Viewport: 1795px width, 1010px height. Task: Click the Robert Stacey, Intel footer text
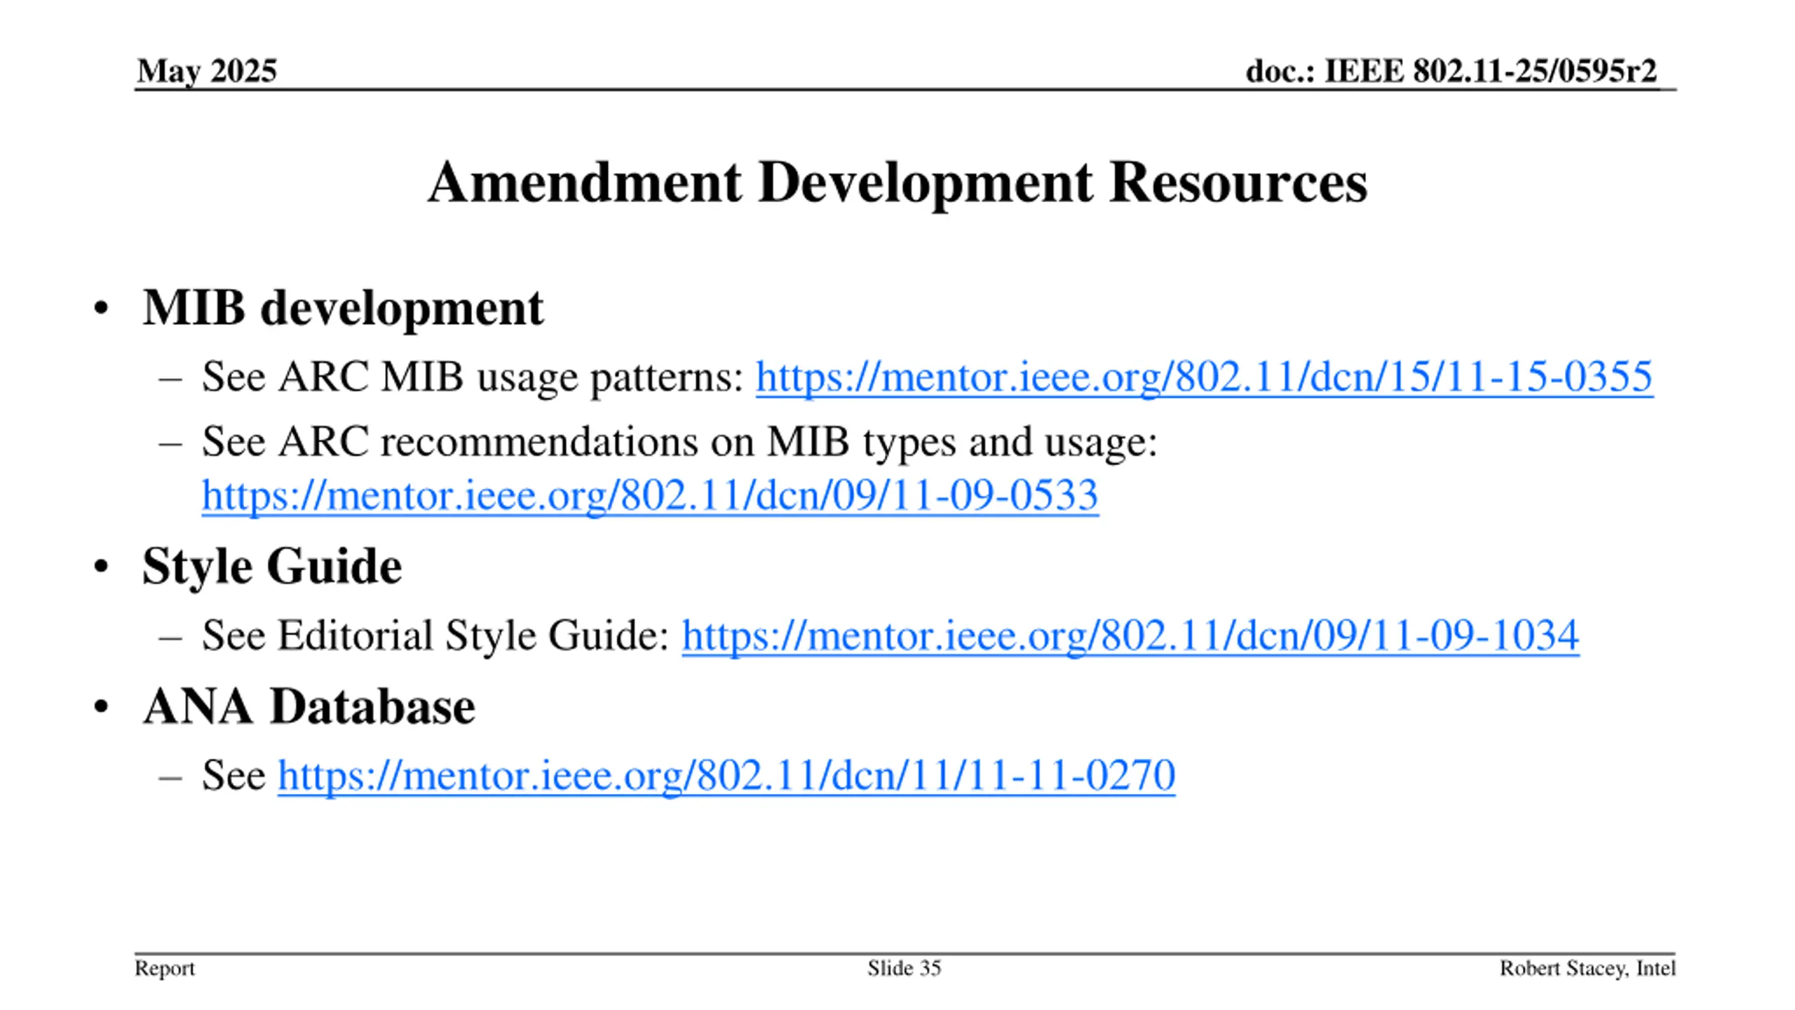(1587, 968)
